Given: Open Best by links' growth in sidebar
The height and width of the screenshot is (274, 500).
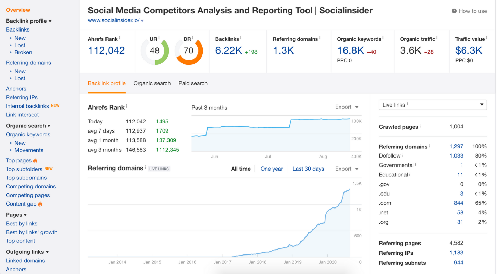Looking at the screenshot, I should click(32, 232).
